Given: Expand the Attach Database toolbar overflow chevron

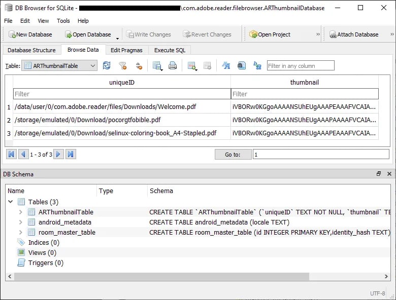Looking at the screenshot, I should pos(392,34).
